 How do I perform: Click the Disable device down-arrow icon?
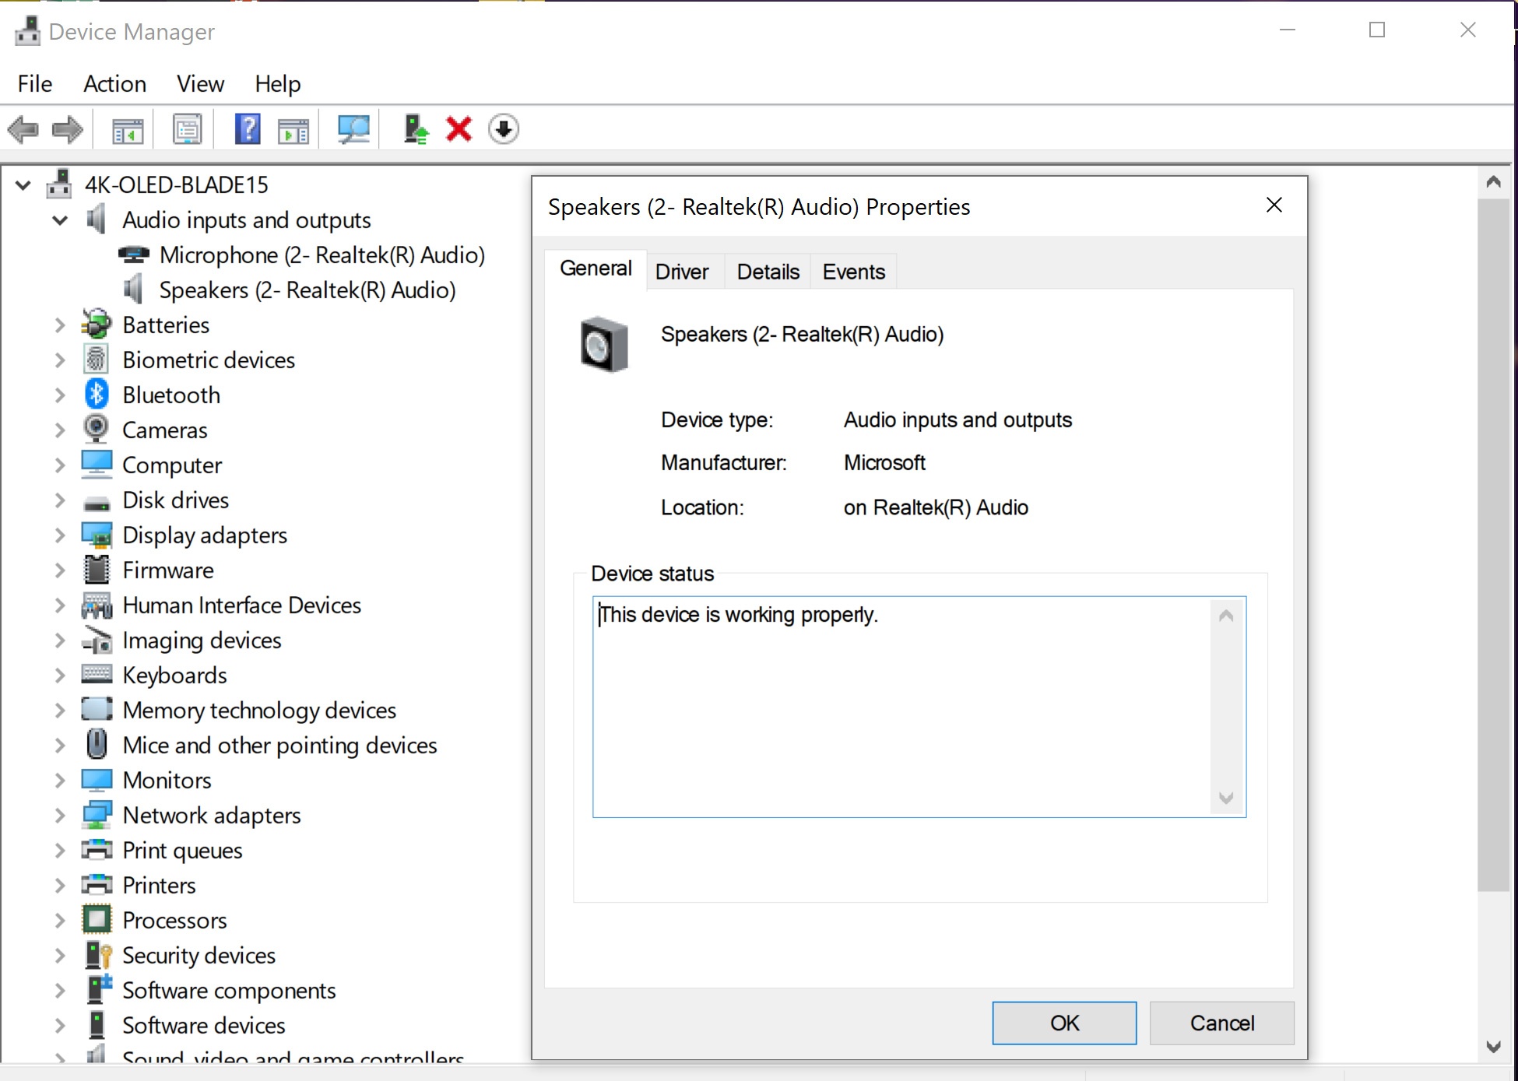(x=504, y=129)
